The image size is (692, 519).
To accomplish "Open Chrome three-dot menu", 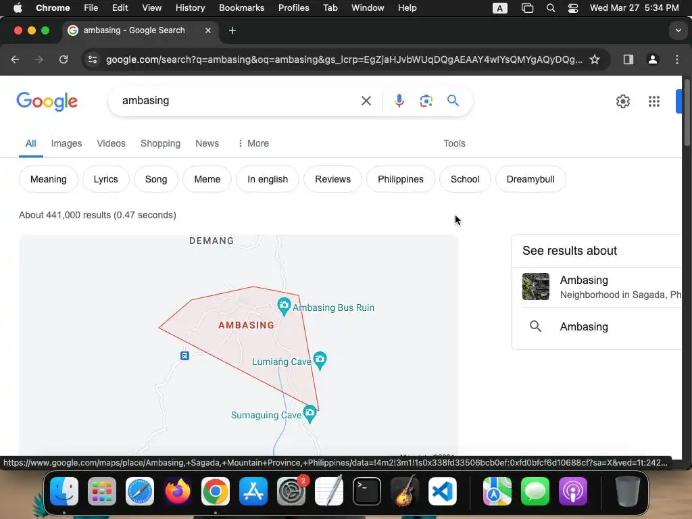I will point(677,59).
